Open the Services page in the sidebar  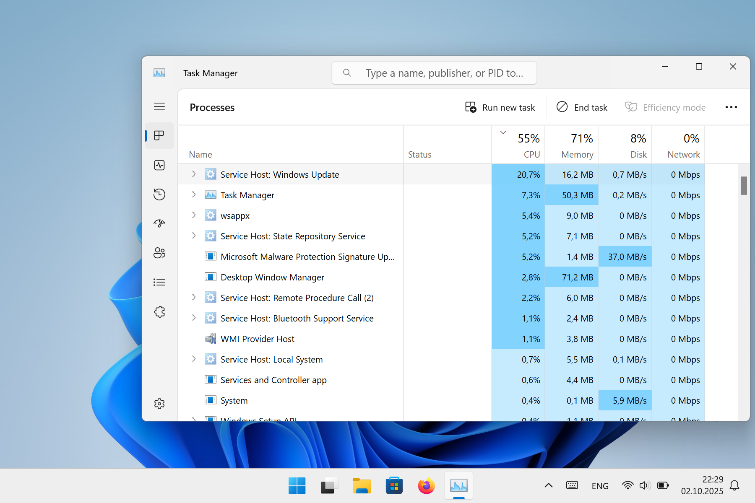tap(159, 311)
